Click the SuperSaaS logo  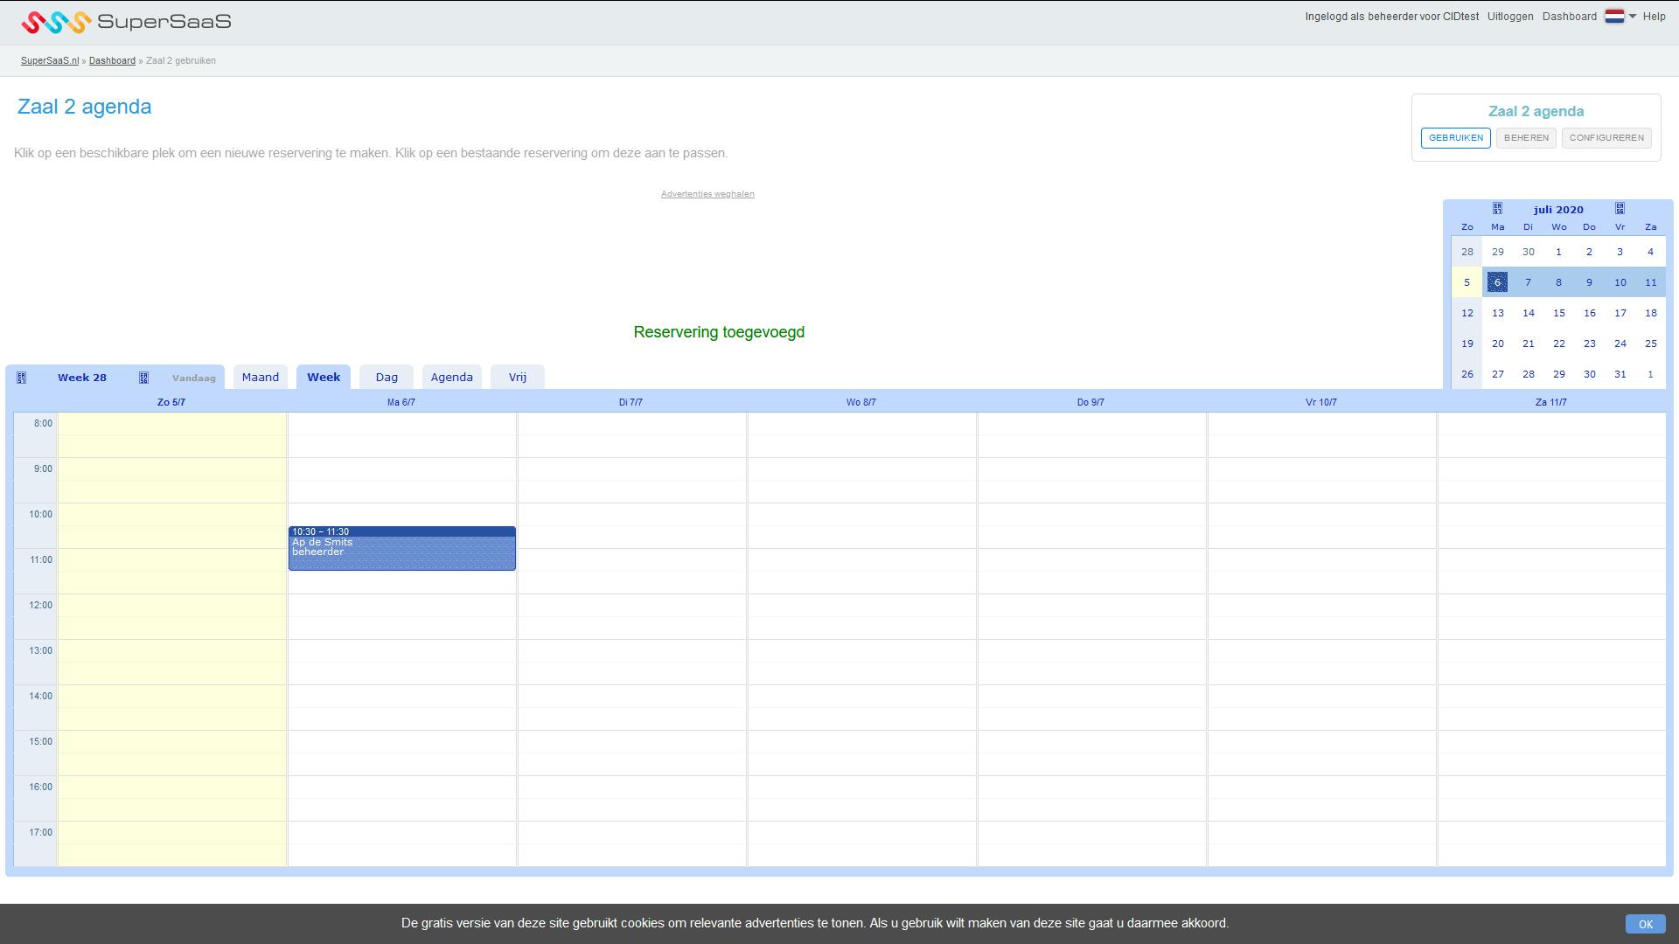[x=126, y=22]
